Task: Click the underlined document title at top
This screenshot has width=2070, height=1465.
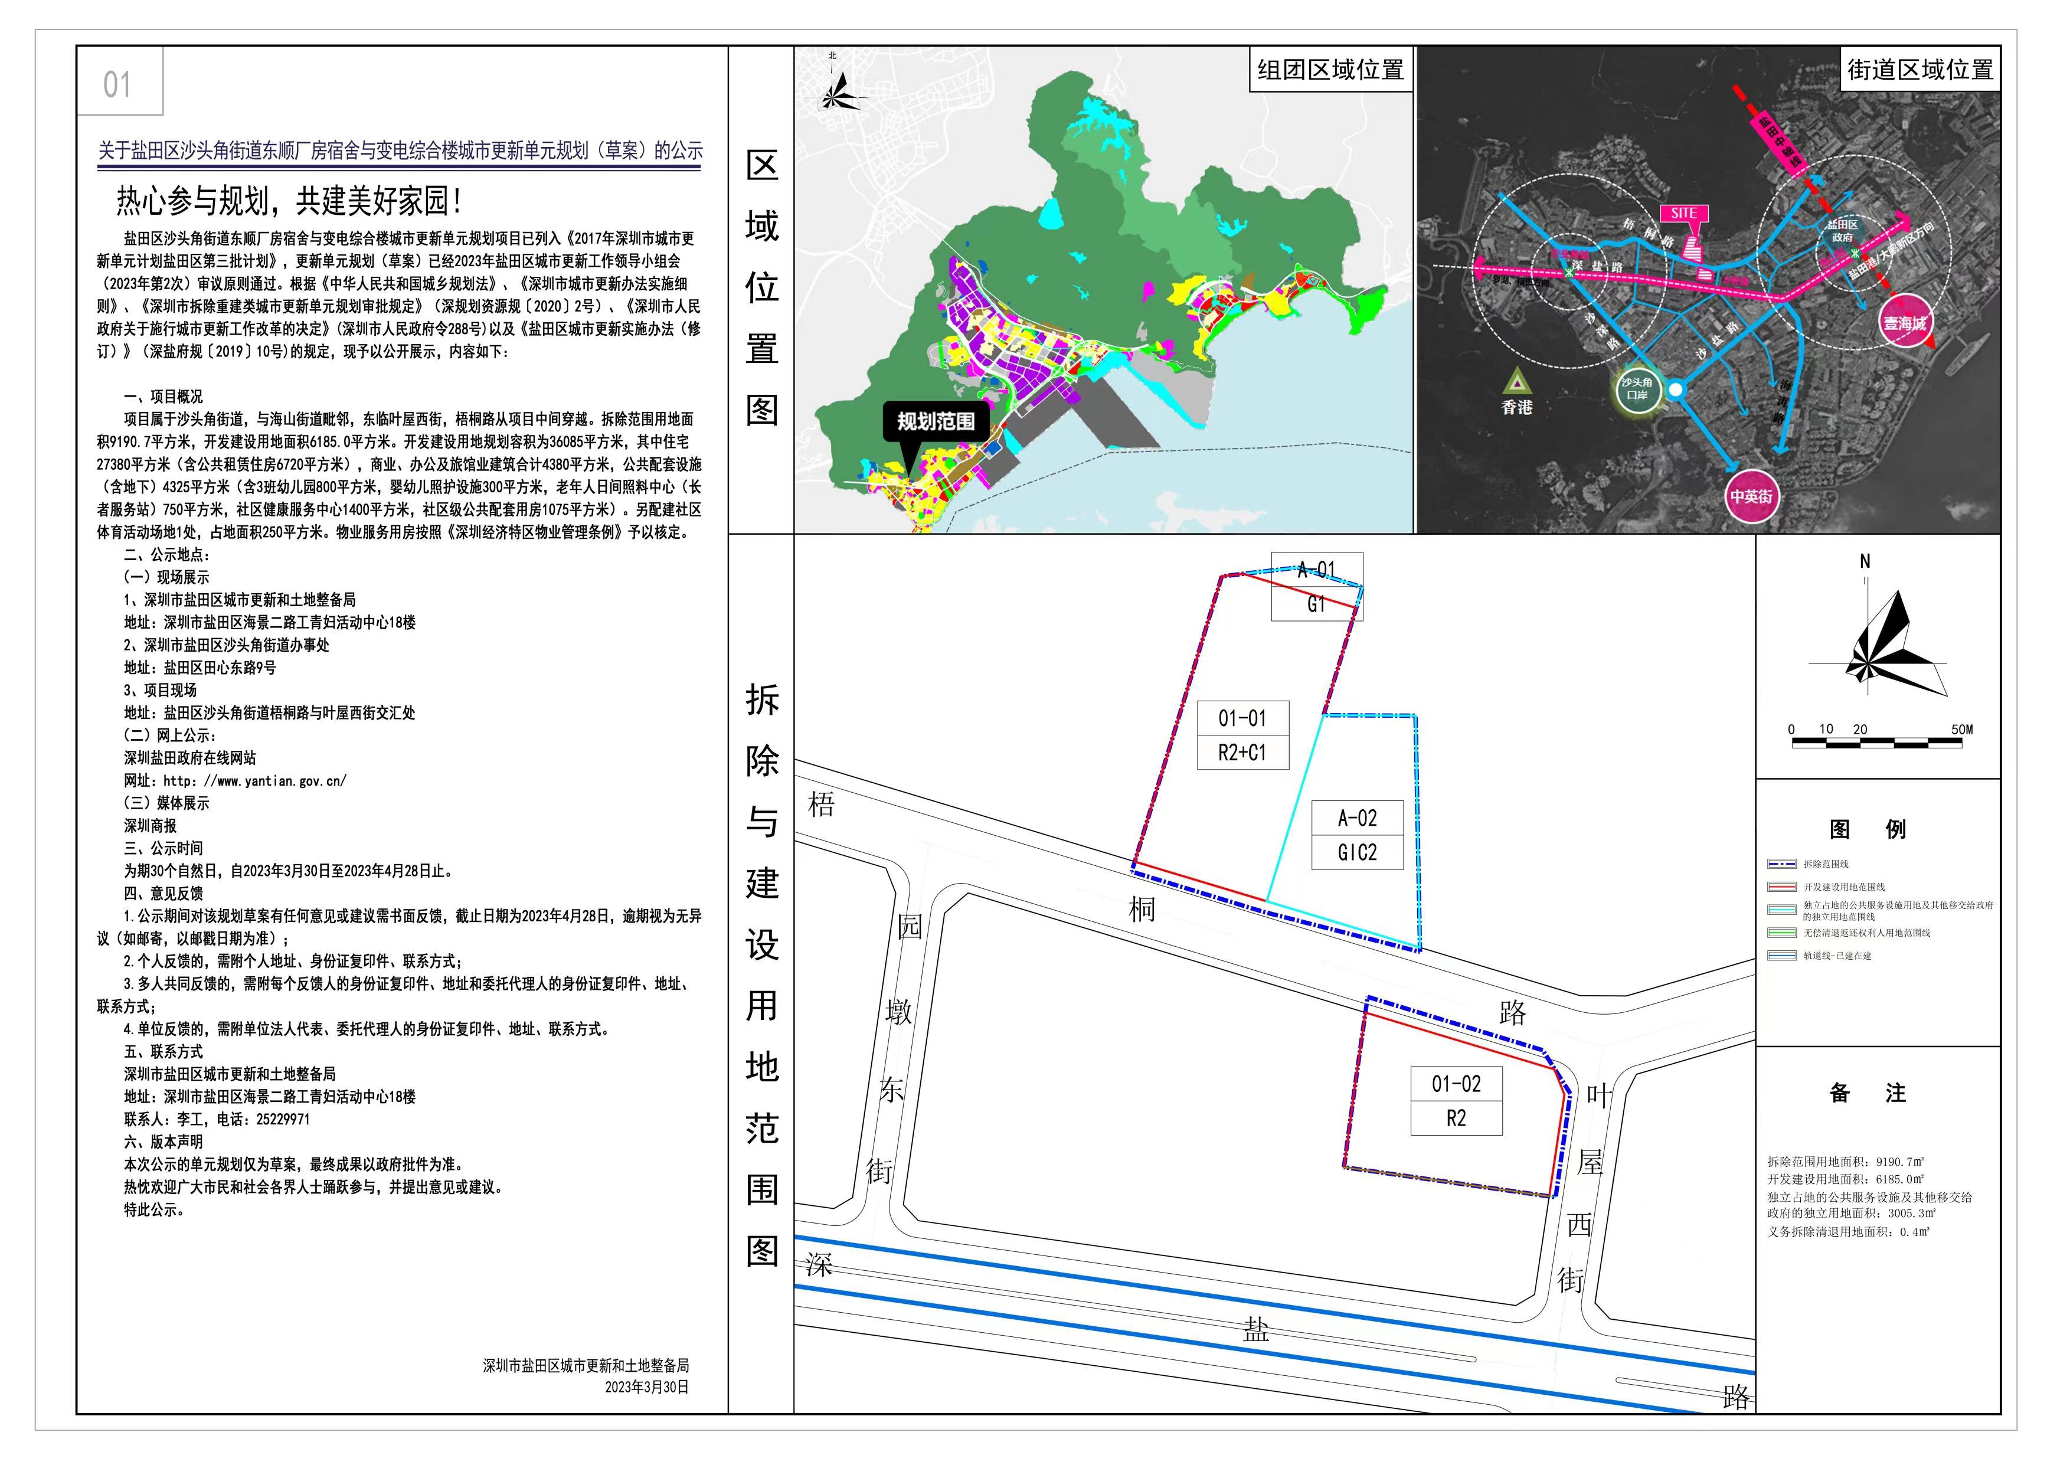Action: 400,151
